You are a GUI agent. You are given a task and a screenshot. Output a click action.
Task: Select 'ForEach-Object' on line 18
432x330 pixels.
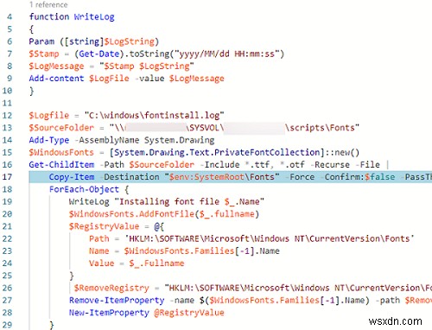pyautogui.click(x=84, y=189)
